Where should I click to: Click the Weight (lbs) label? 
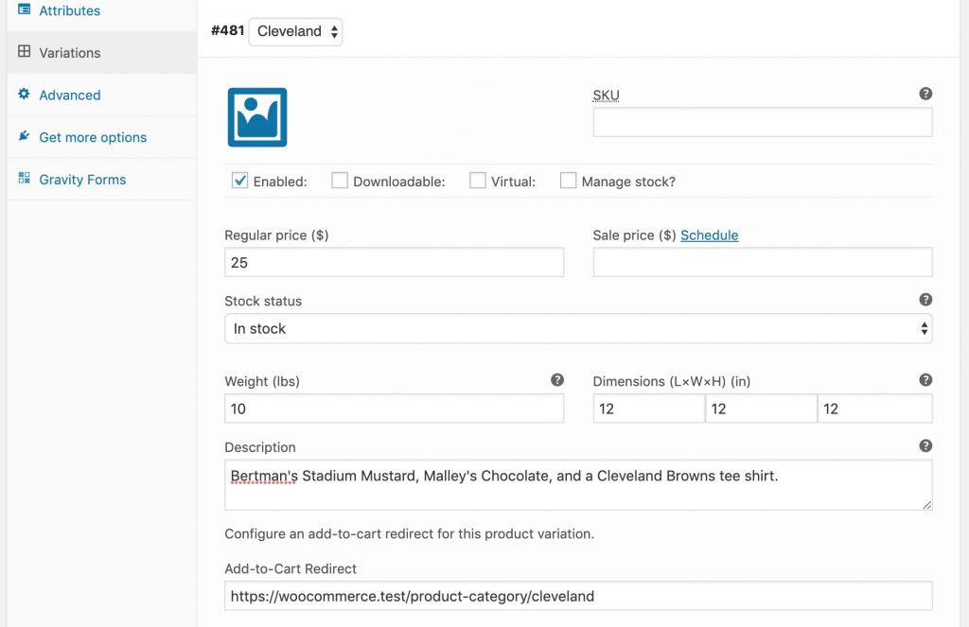coord(262,381)
